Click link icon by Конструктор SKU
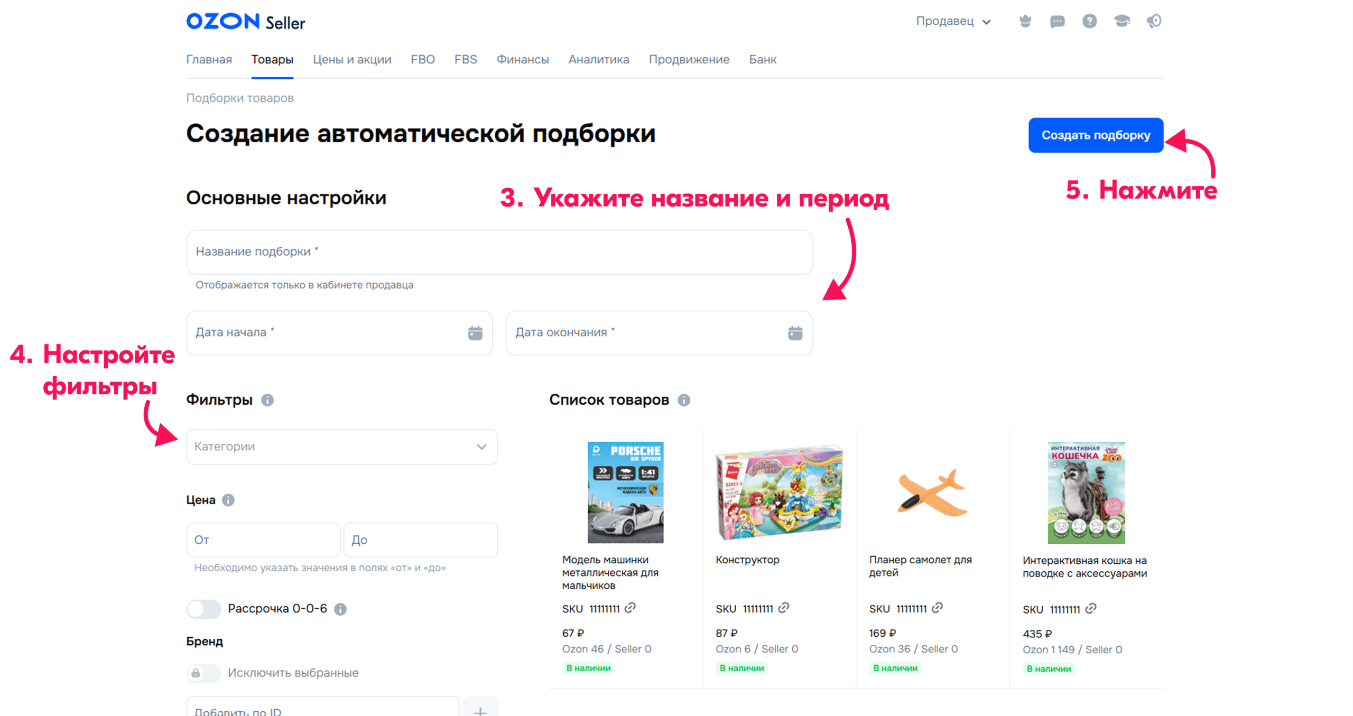 click(x=784, y=608)
